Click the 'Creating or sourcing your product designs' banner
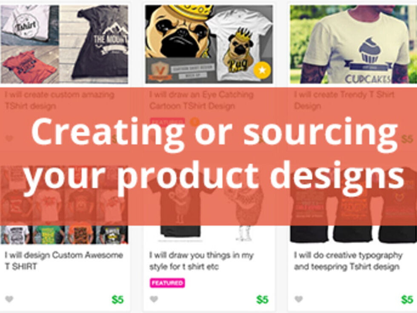This screenshot has width=417, height=313. pyautogui.click(x=208, y=156)
